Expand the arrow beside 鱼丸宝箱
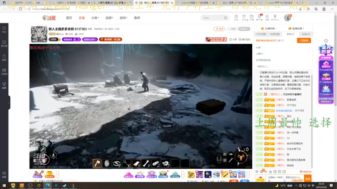The width and height of the screenshot is (337, 189). (x=57, y=174)
